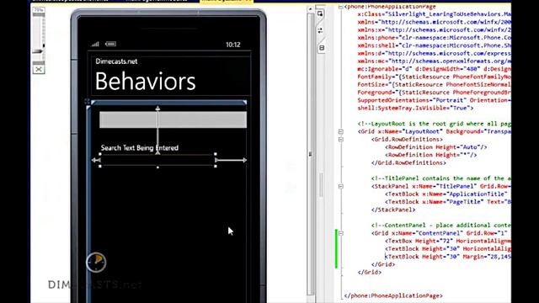The height and width of the screenshot is (303, 539).
Task: Click the phone battery icon
Action: (110, 44)
